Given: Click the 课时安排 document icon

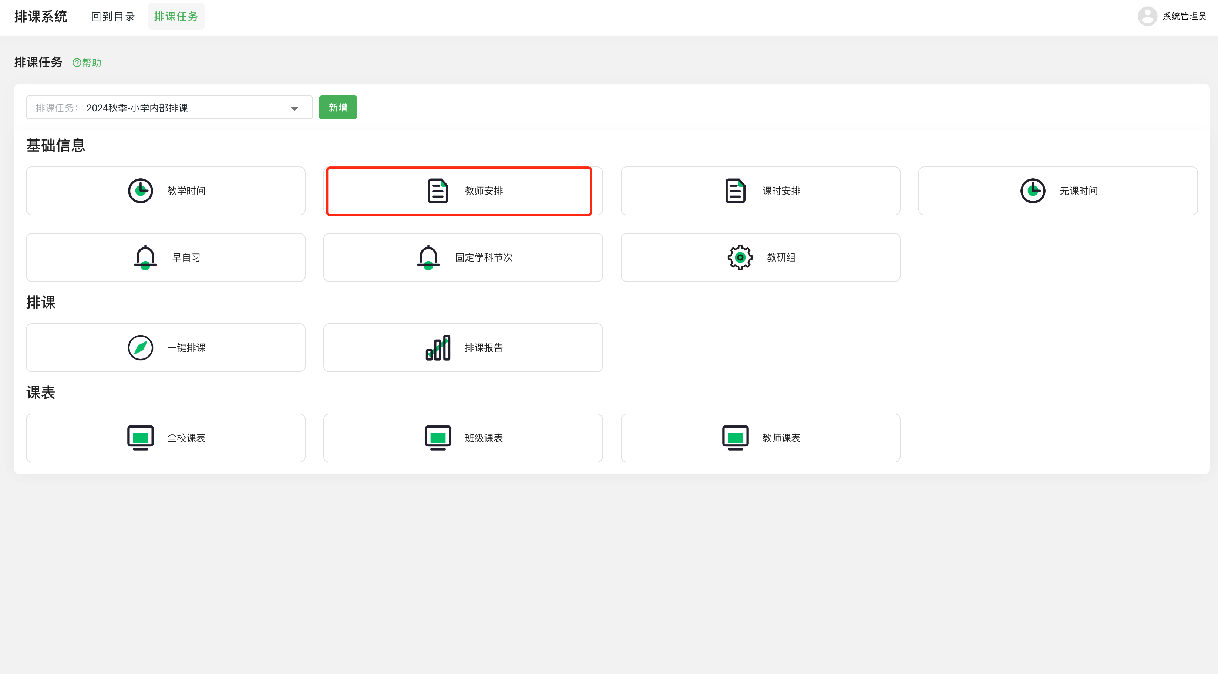Looking at the screenshot, I should (x=735, y=191).
